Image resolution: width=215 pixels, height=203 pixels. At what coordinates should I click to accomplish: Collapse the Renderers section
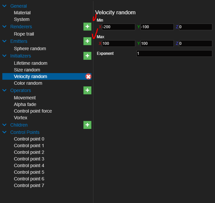pyautogui.click(x=5, y=27)
